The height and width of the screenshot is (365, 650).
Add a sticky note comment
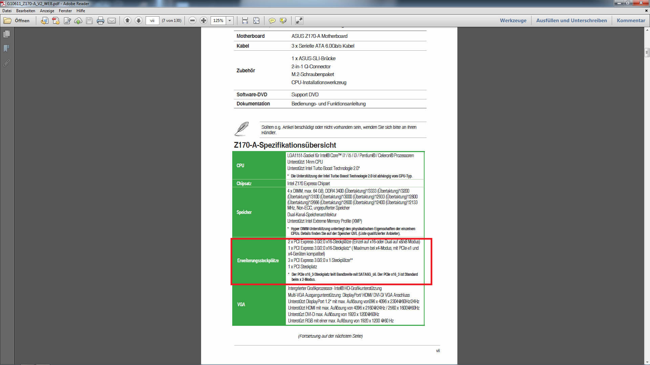pos(272,21)
